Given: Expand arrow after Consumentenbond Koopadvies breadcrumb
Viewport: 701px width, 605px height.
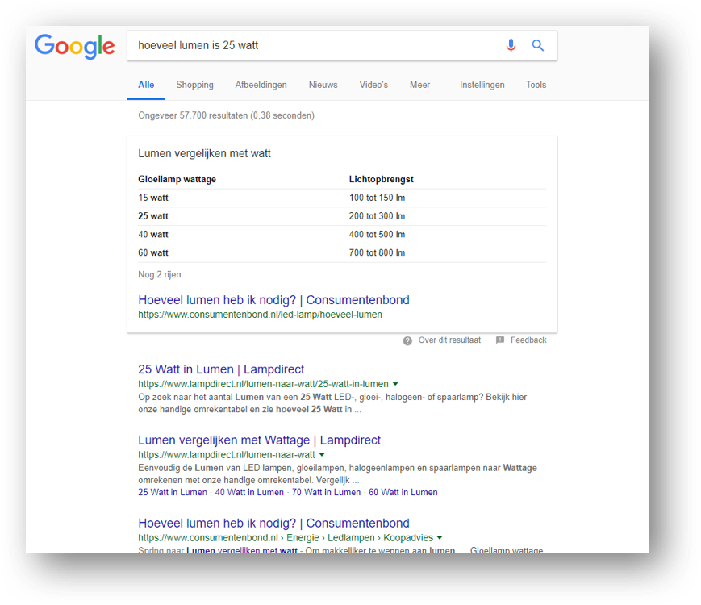Looking at the screenshot, I should pyautogui.click(x=440, y=538).
